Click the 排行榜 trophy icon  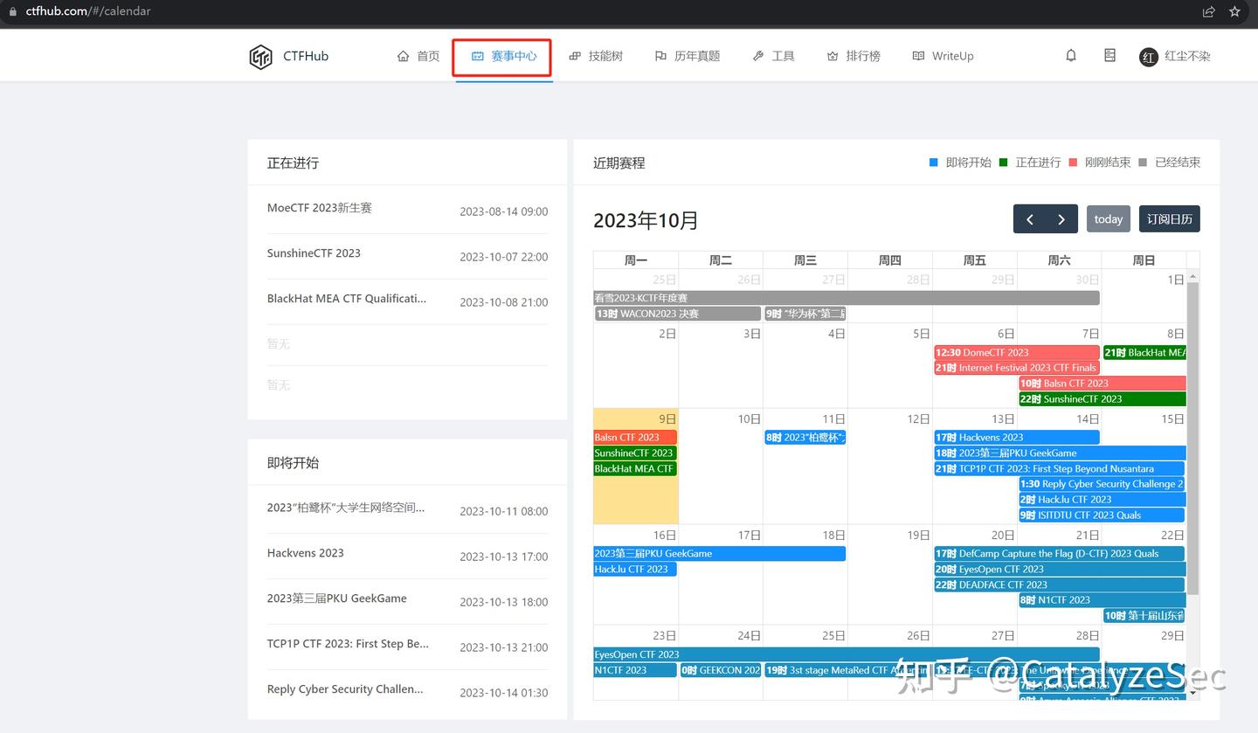click(833, 55)
